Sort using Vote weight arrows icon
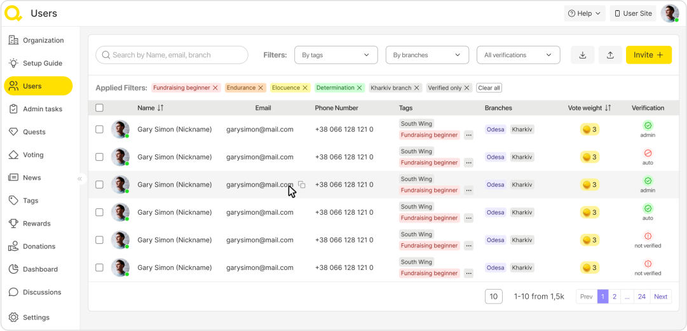 tap(608, 108)
